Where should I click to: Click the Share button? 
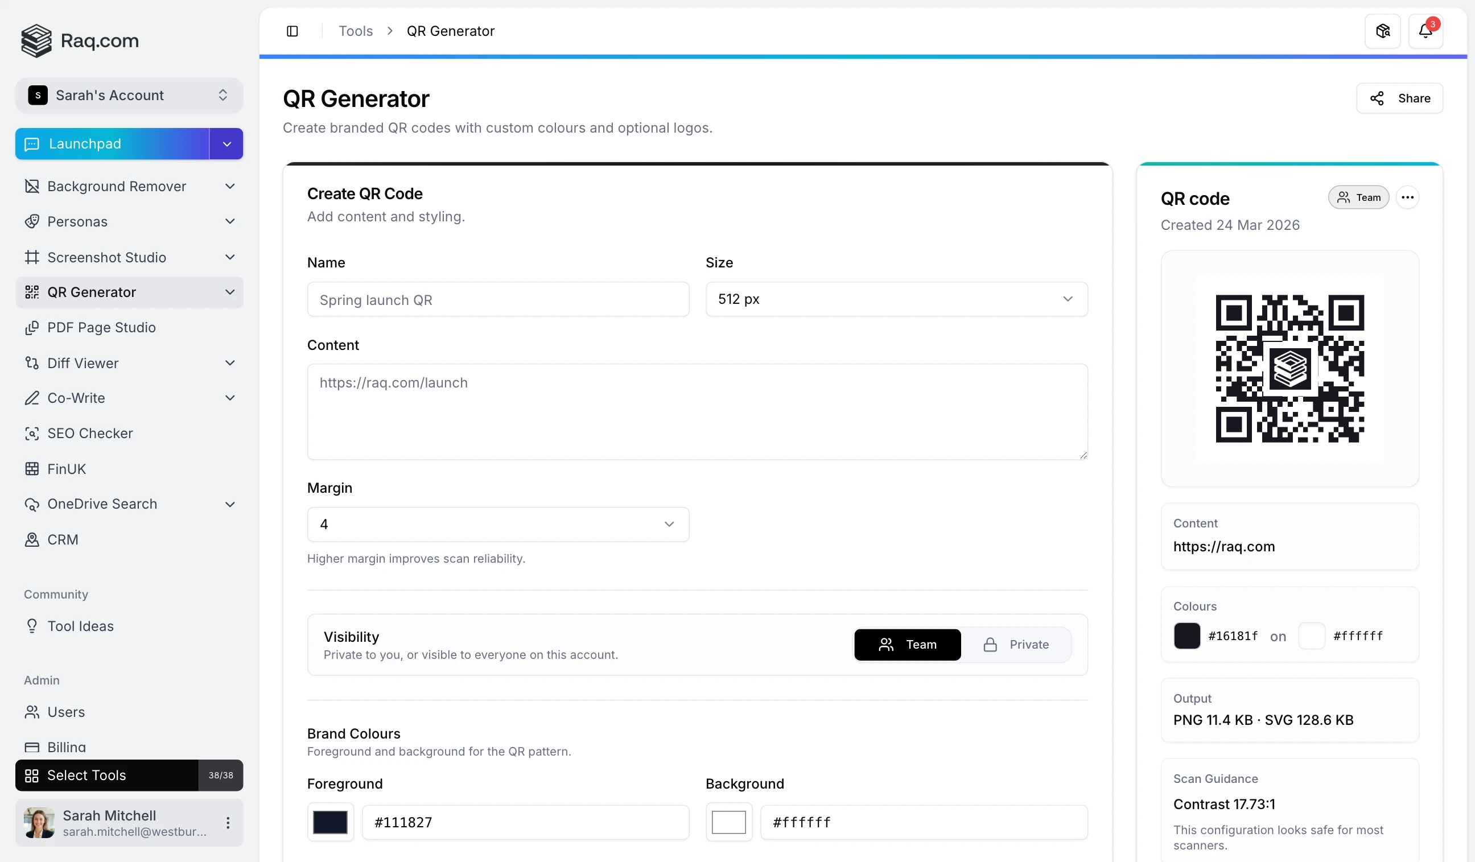[1400, 98]
